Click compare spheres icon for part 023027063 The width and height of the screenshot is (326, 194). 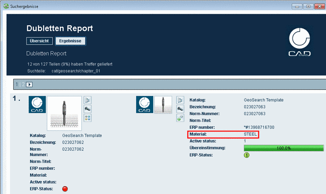click(x=180, y=118)
